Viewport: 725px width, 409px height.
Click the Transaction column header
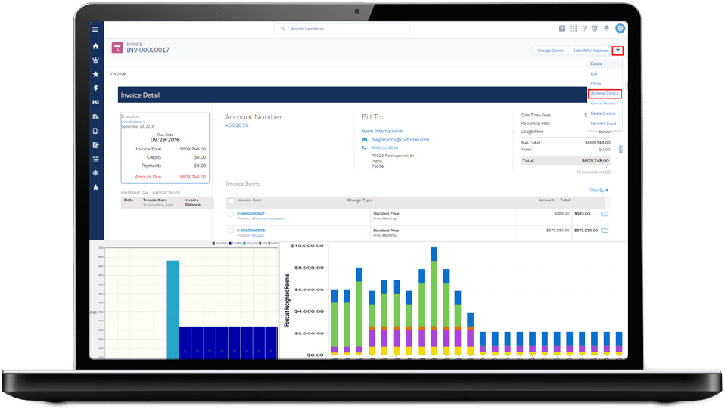[x=154, y=200]
